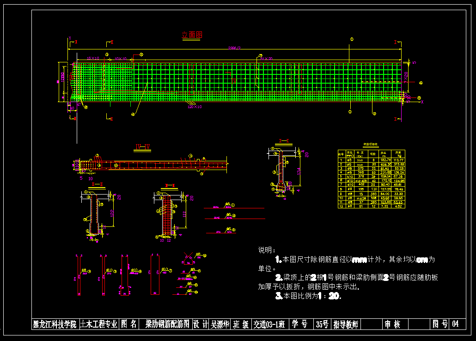Image resolution: width=476 pixels, height=341 pixels.
Task: Click the magenta 120×10 spacing dimension
Action: point(195,107)
